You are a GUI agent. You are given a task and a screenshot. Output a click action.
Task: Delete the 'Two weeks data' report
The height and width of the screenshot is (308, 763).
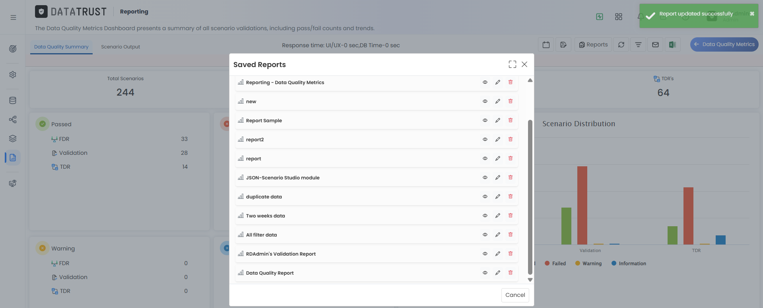[511, 216]
